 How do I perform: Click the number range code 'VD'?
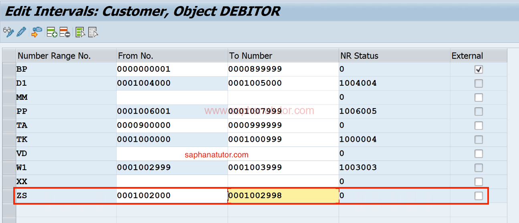tap(22, 153)
